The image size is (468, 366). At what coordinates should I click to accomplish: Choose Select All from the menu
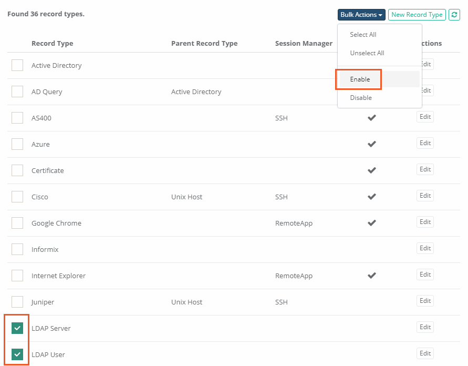click(363, 35)
